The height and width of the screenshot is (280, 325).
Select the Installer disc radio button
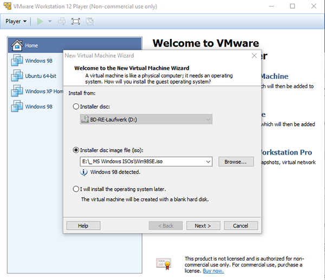coord(76,106)
